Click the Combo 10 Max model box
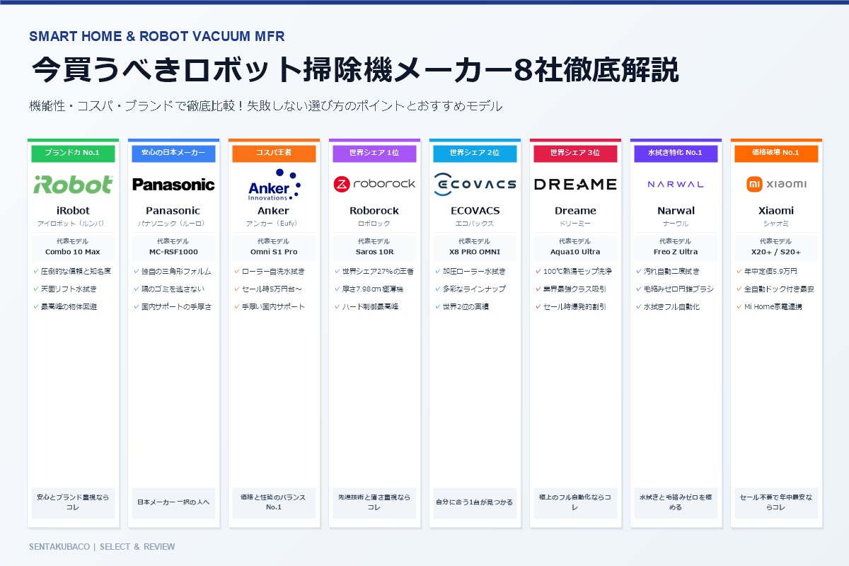The width and height of the screenshot is (849, 566). (73, 247)
